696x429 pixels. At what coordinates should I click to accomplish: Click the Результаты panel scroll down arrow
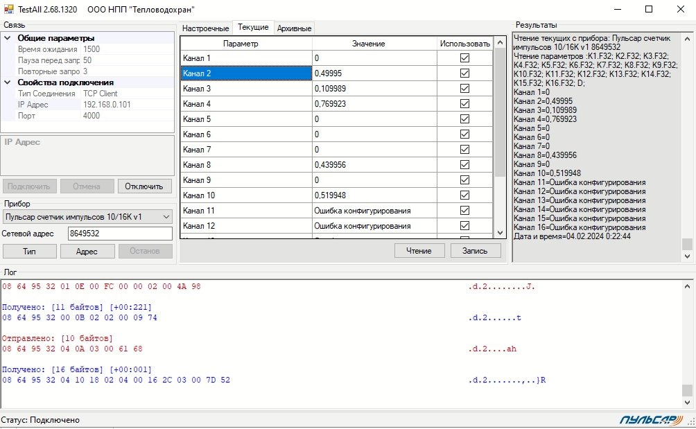(687, 256)
